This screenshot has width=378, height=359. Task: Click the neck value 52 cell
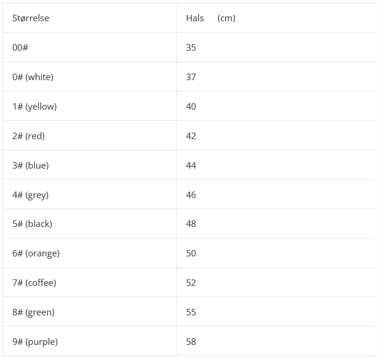(191, 283)
